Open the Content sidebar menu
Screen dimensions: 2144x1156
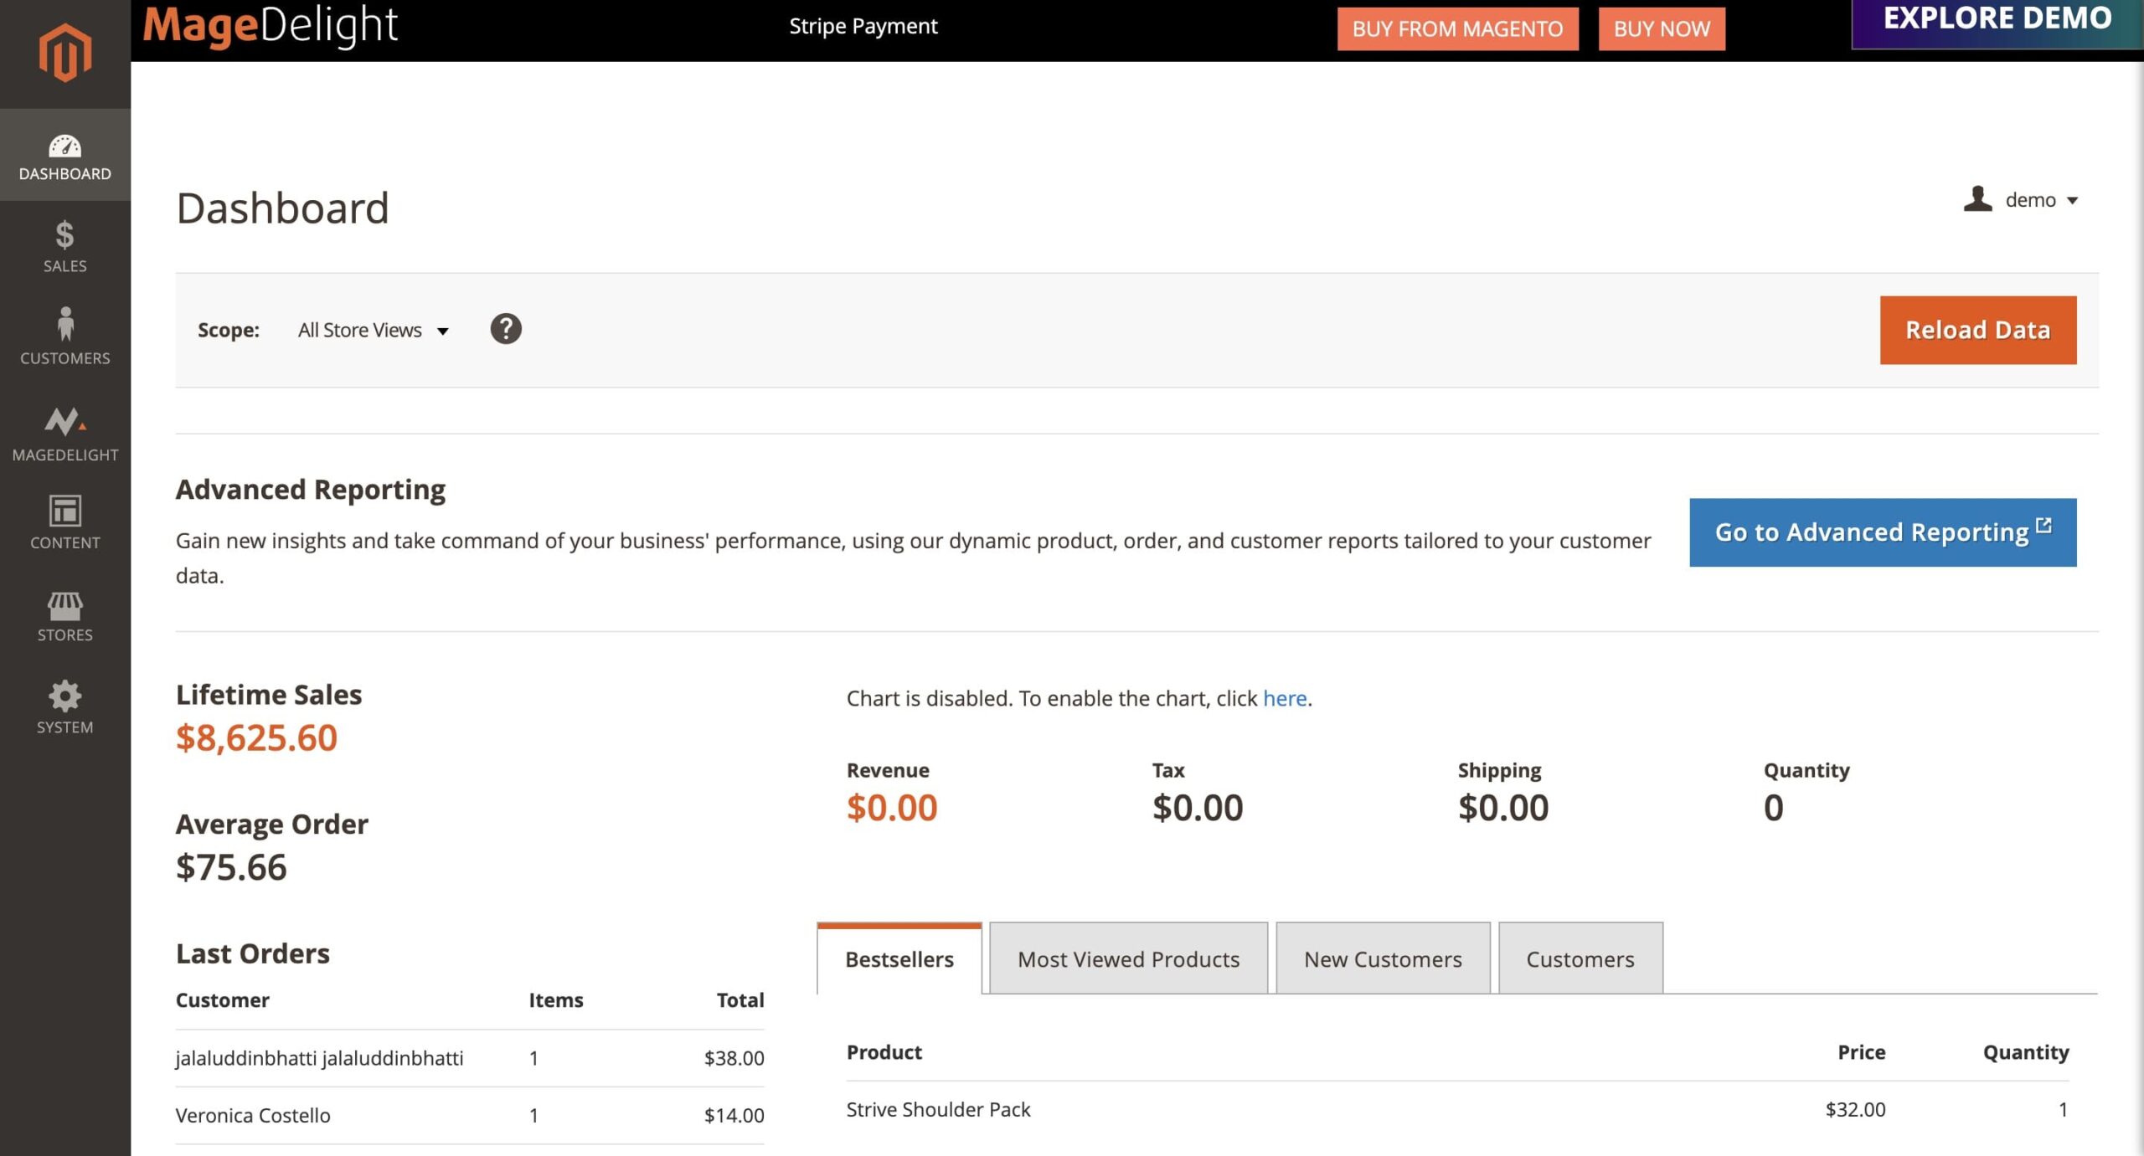point(64,522)
